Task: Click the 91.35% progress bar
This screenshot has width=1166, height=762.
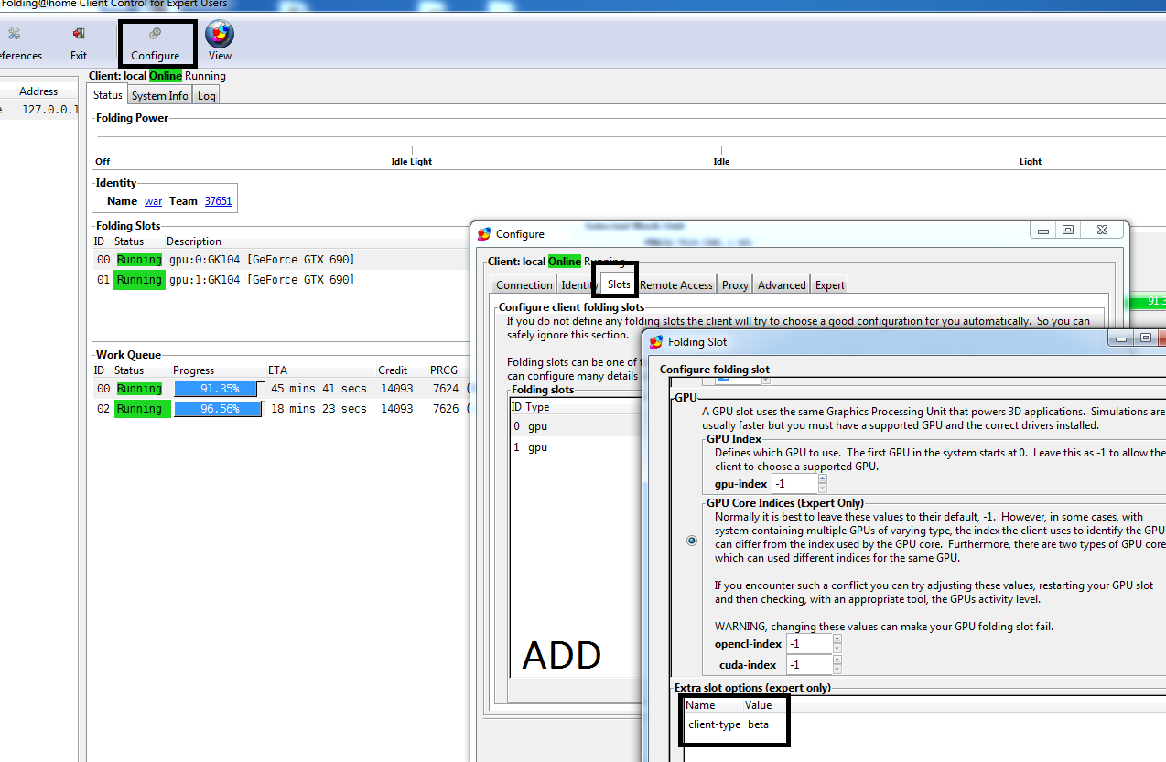Action: pyautogui.click(x=217, y=389)
